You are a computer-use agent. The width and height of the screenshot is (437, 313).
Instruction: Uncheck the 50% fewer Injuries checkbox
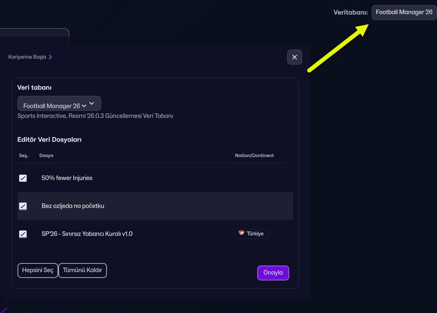[23, 178]
